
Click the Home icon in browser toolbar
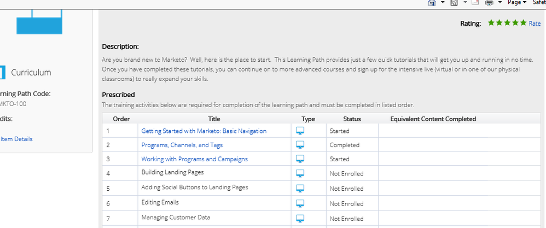click(432, 2)
